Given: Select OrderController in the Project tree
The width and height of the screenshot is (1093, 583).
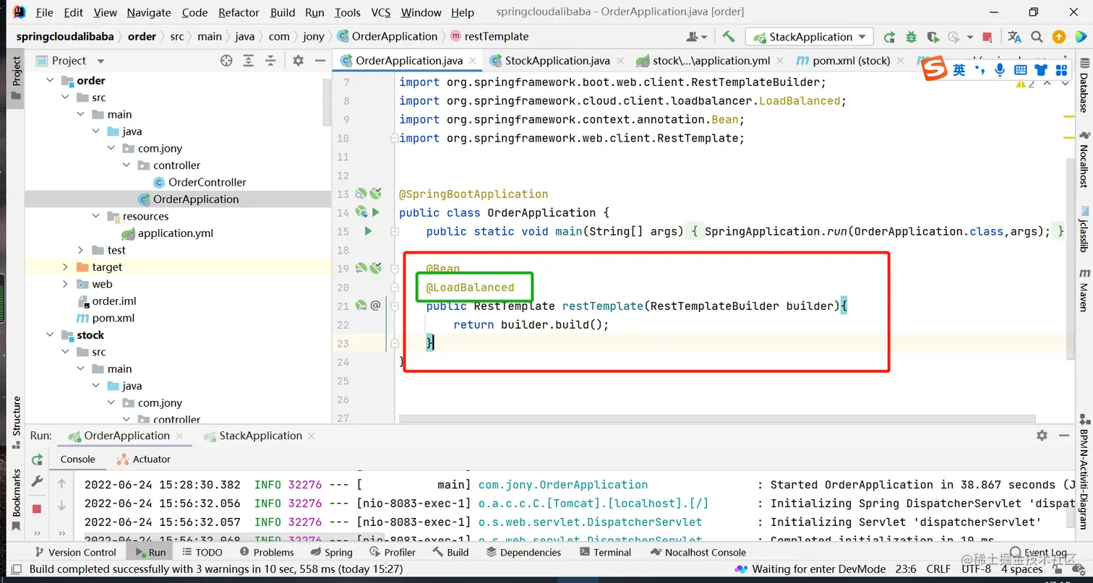Looking at the screenshot, I should 207,182.
